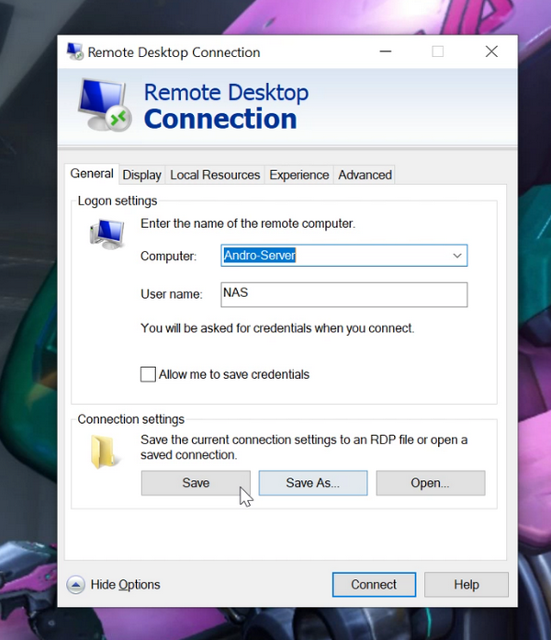Screen dimensions: 551x640
Task: Click Open... to load a saved connection
Action: [x=430, y=483]
